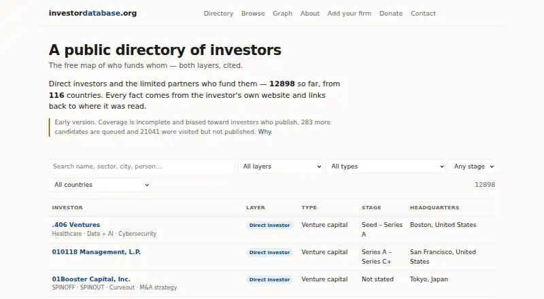544x299 pixels.
Task: Expand the All types dropdown
Action: click(x=386, y=166)
